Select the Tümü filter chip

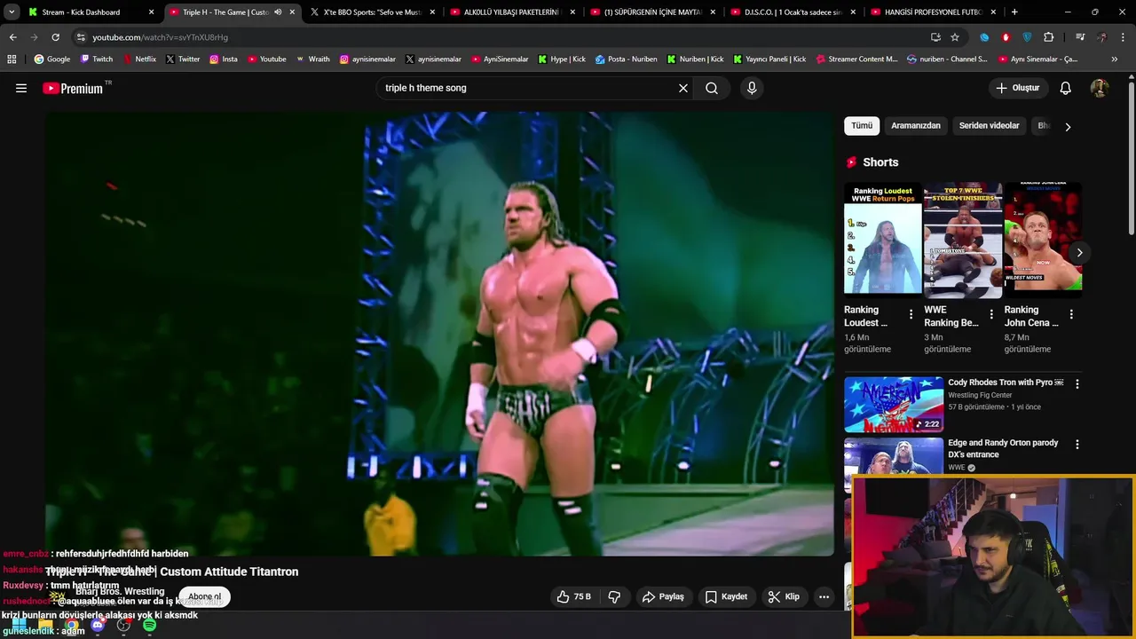pyautogui.click(x=862, y=126)
